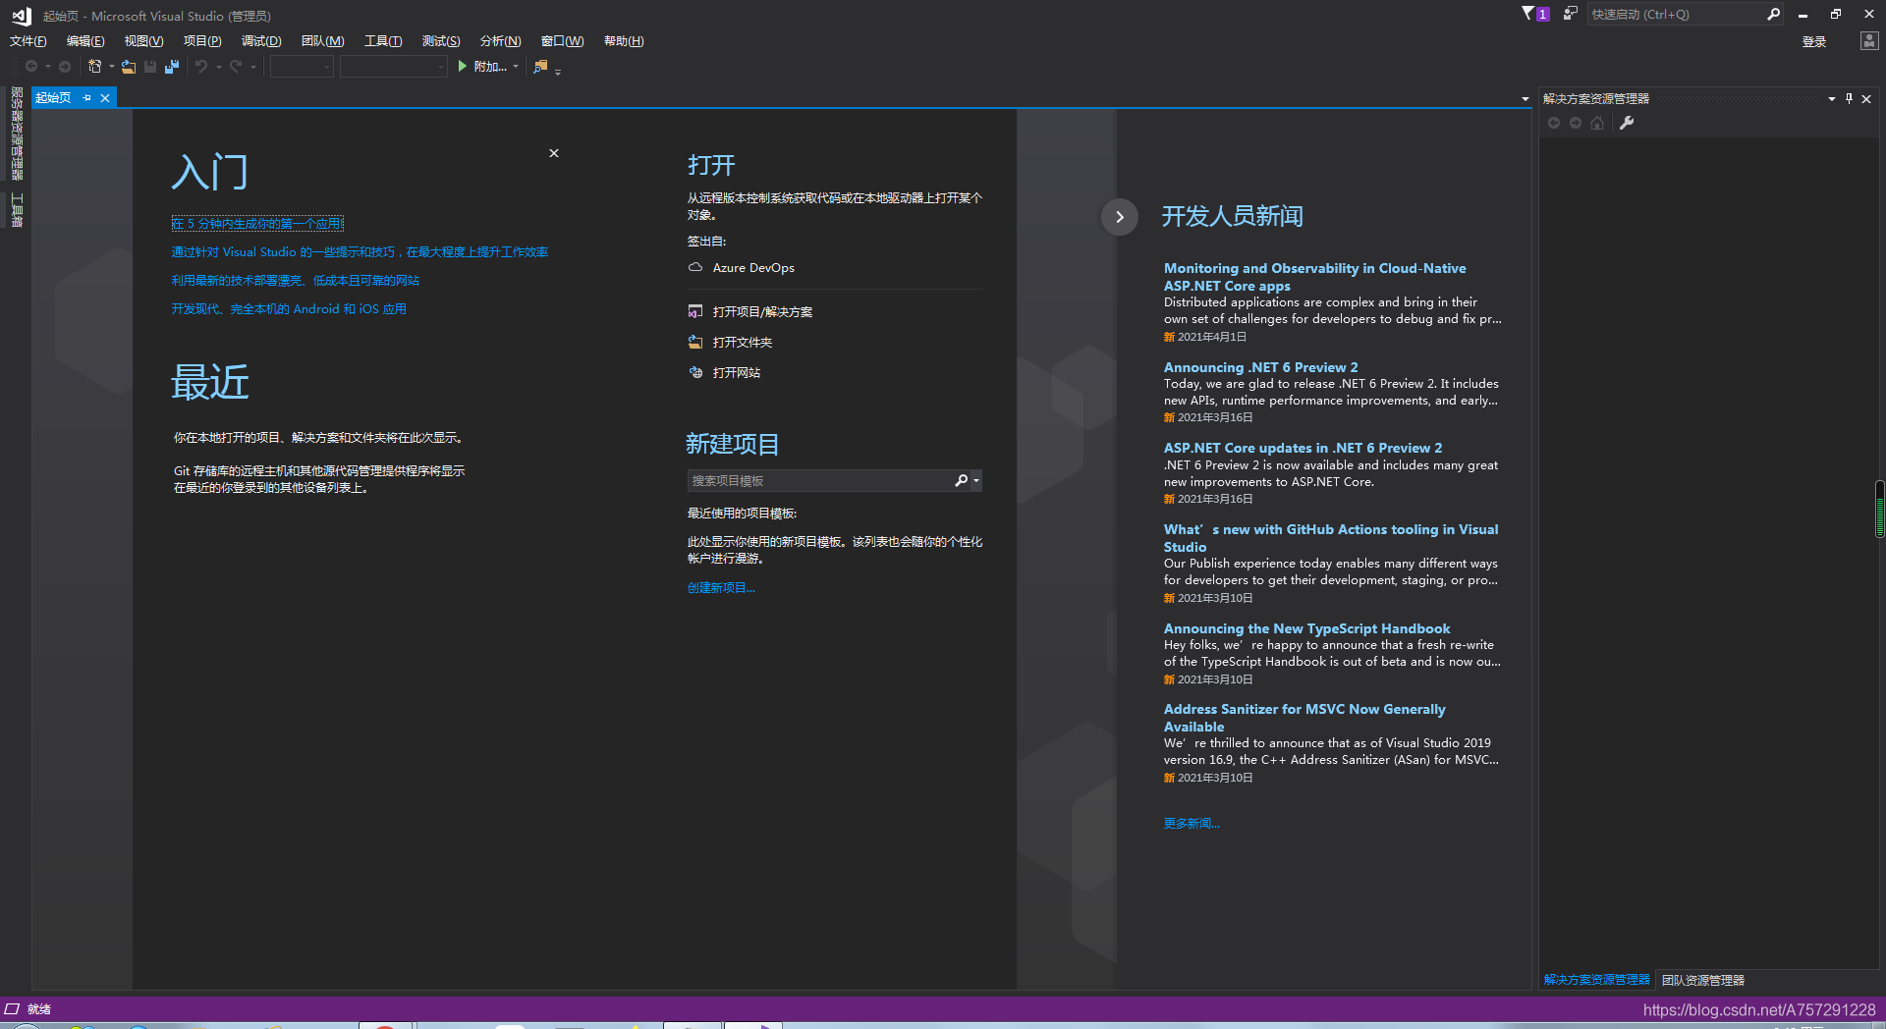The width and height of the screenshot is (1886, 1029).
Task: Open the 编辑(E) menu
Action: tap(85, 41)
